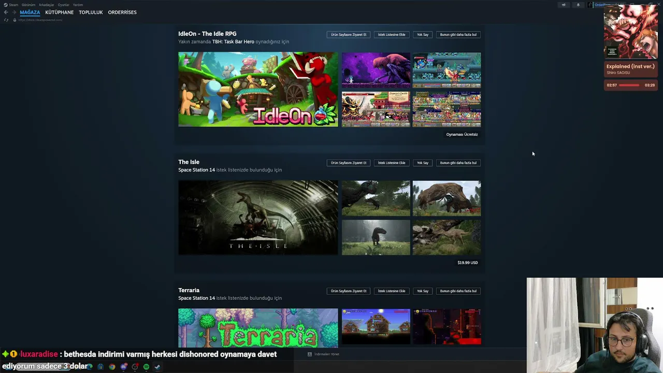Viewport: 663px width, 373px height.
Task: Open IdleOn's purple monster screenshot
Action: coord(376,70)
